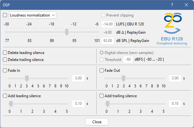The height and width of the screenshot is (128, 194).
Task: Click the Fade In duration slider thumb
Action: [27, 78]
